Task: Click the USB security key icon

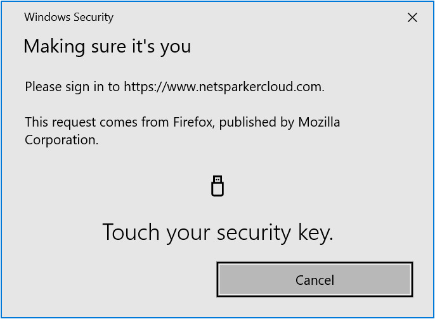Action: pyautogui.click(x=217, y=186)
